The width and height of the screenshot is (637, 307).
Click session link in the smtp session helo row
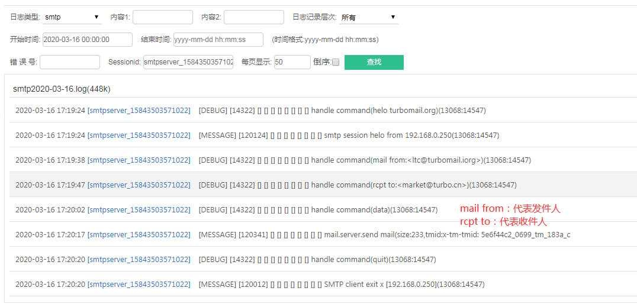point(139,135)
